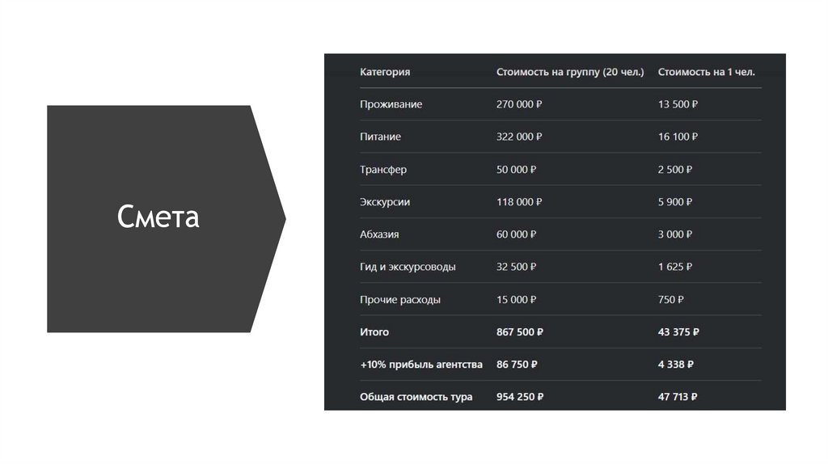
Task: Select the 867 500 ₽ group total value
Action: coord(519,332)
